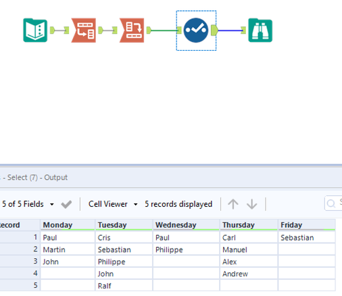Screen dimensions: 342x296
Task: Click the Wednesday column header
Action: click(x=187, y=225)
